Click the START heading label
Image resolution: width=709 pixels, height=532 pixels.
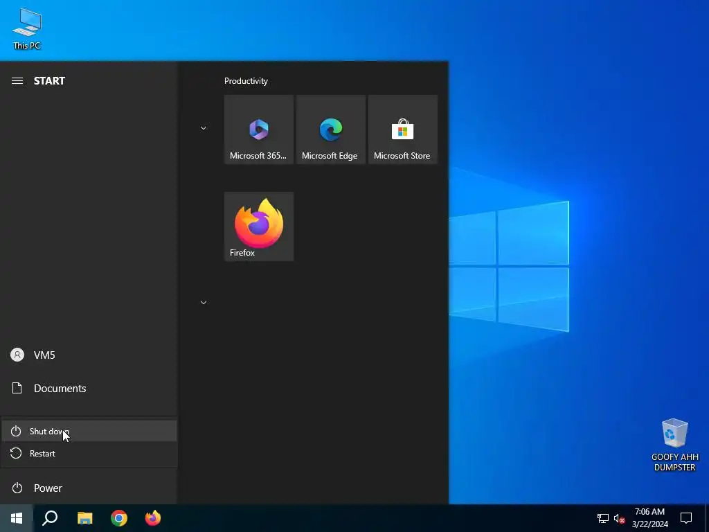tap(49, 81)
